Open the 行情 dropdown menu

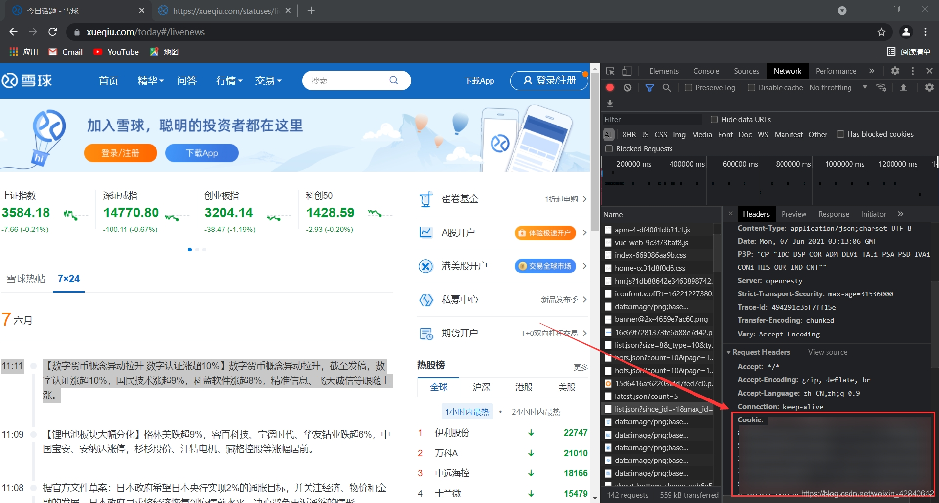229,81
